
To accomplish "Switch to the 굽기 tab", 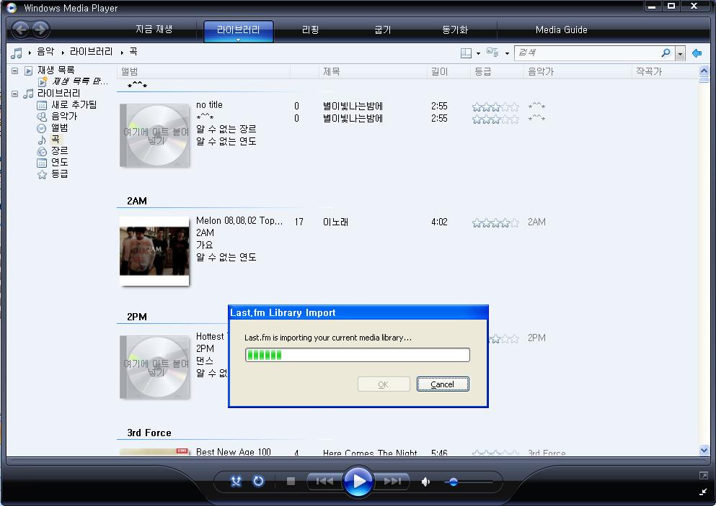I will click(x=383, y=30).
